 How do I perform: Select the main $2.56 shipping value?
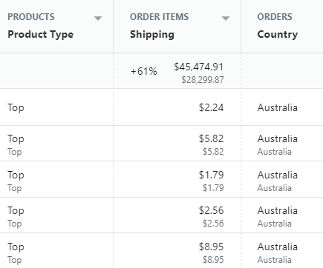click(212, 210)
